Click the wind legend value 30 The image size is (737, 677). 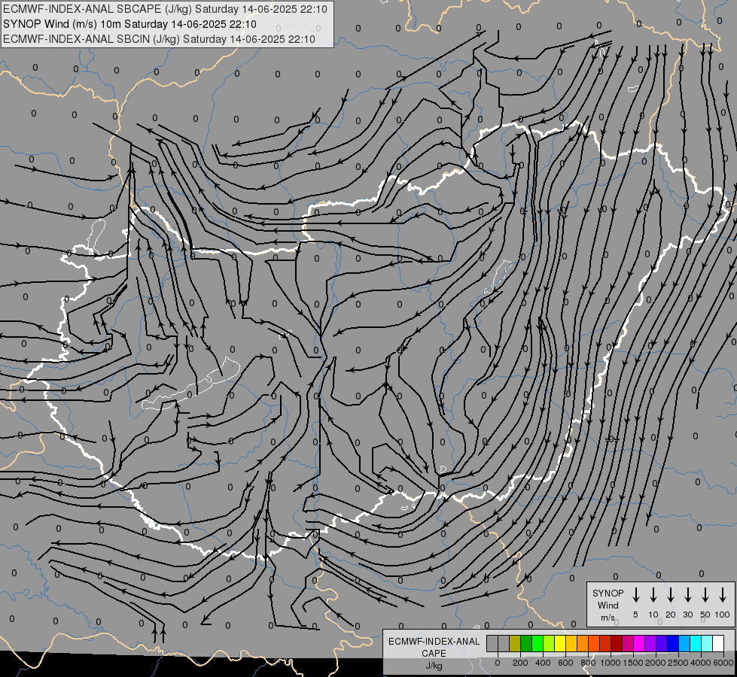[x=687, y=615]
